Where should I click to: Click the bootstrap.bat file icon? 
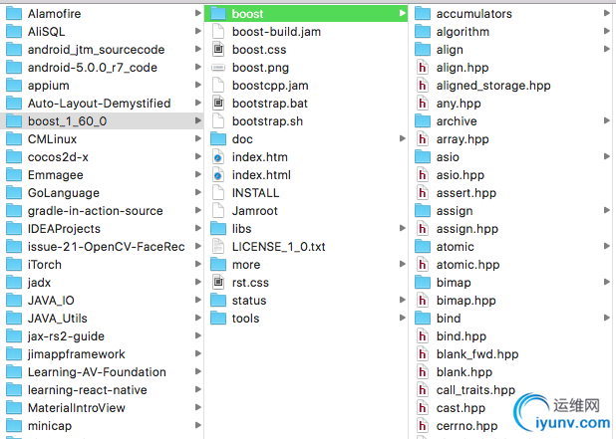(x=218, y=104)
